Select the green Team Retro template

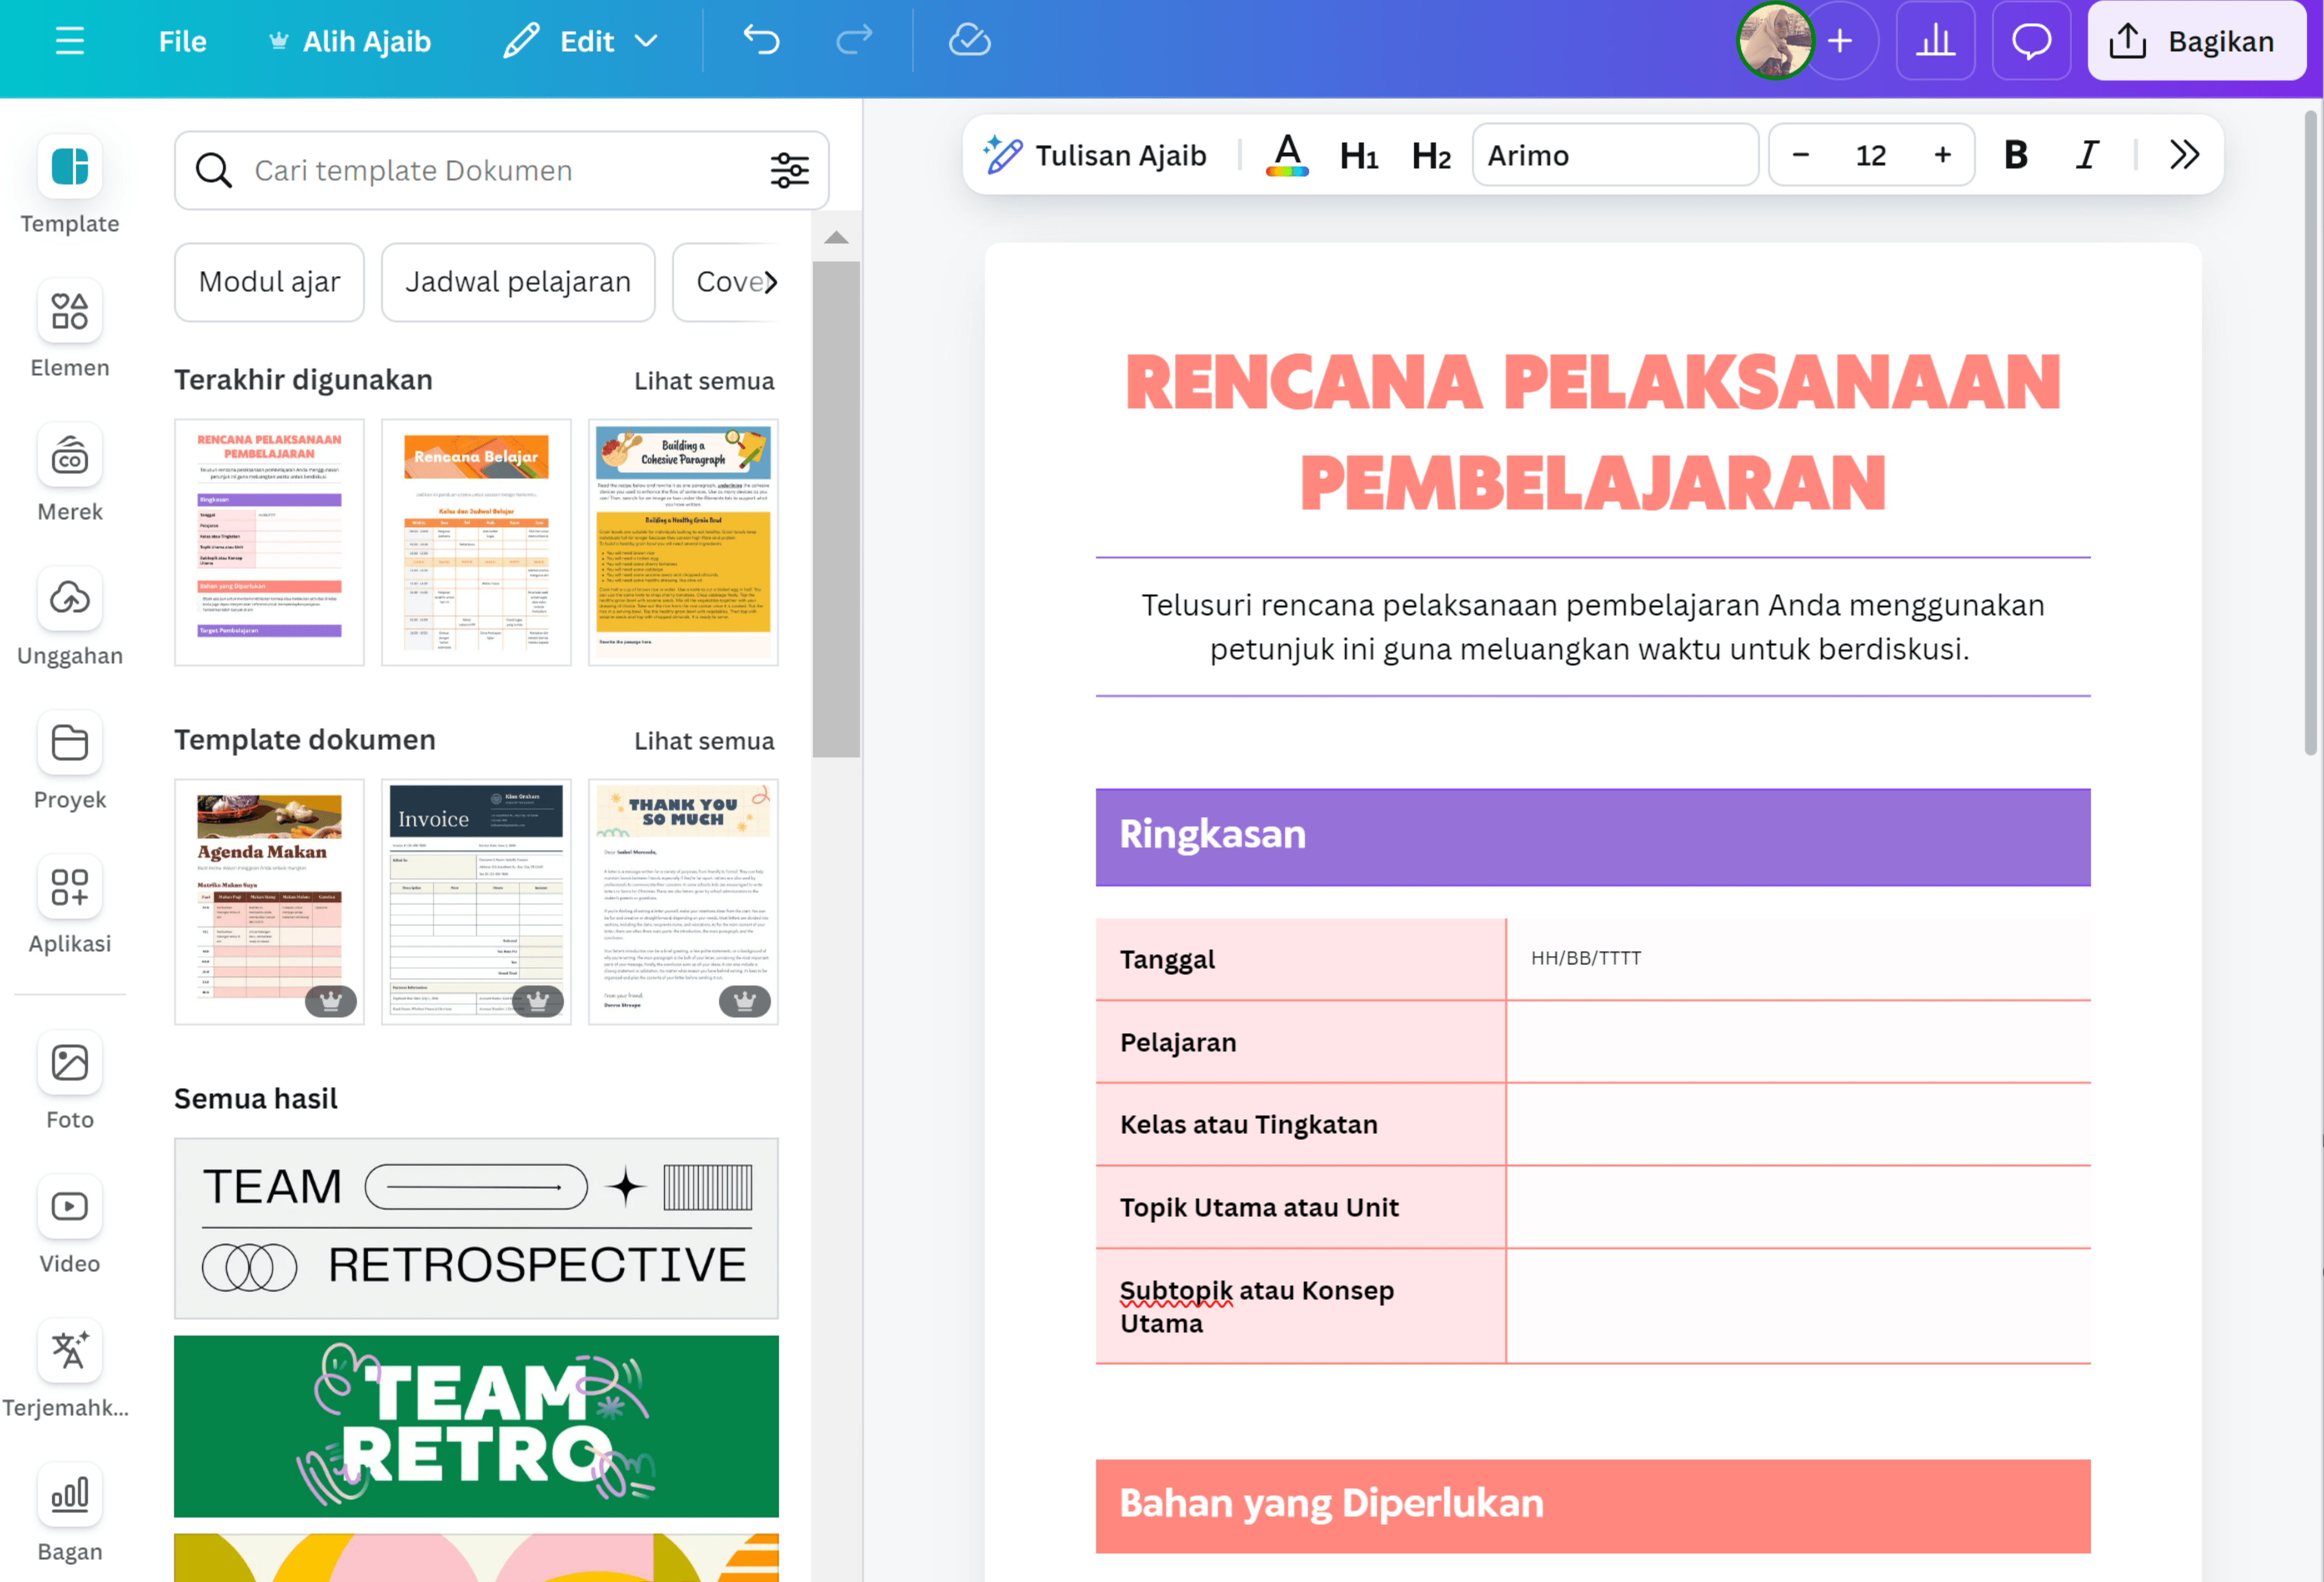(476, 1427)
